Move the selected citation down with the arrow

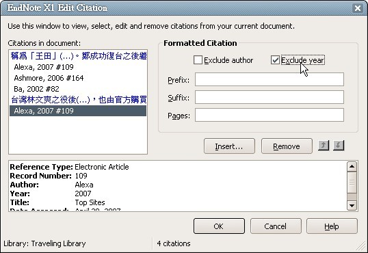(x=338, y=146)
